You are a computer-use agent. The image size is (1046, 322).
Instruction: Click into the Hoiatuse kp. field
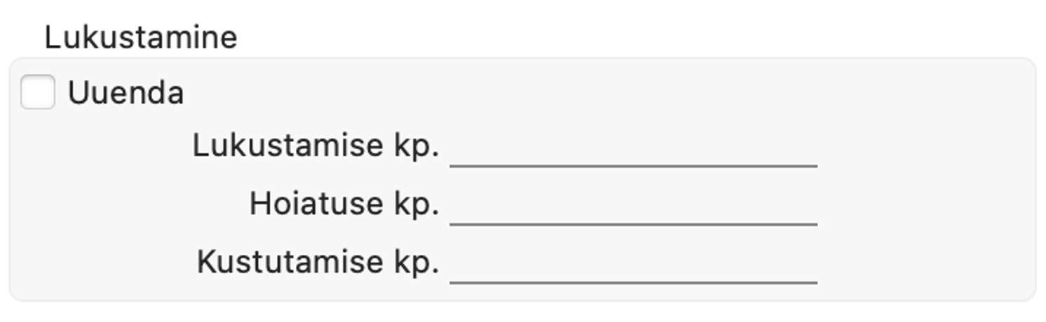pos(633,206)
